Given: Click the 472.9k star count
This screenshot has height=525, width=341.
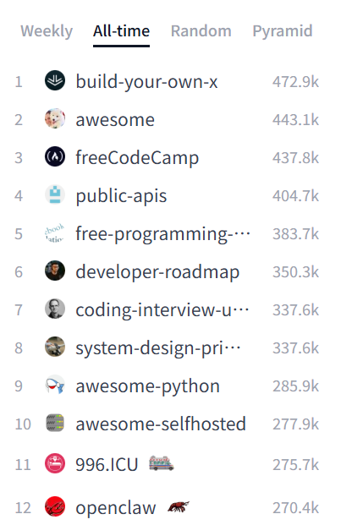Looking at the screenshot, I should 295,82.
